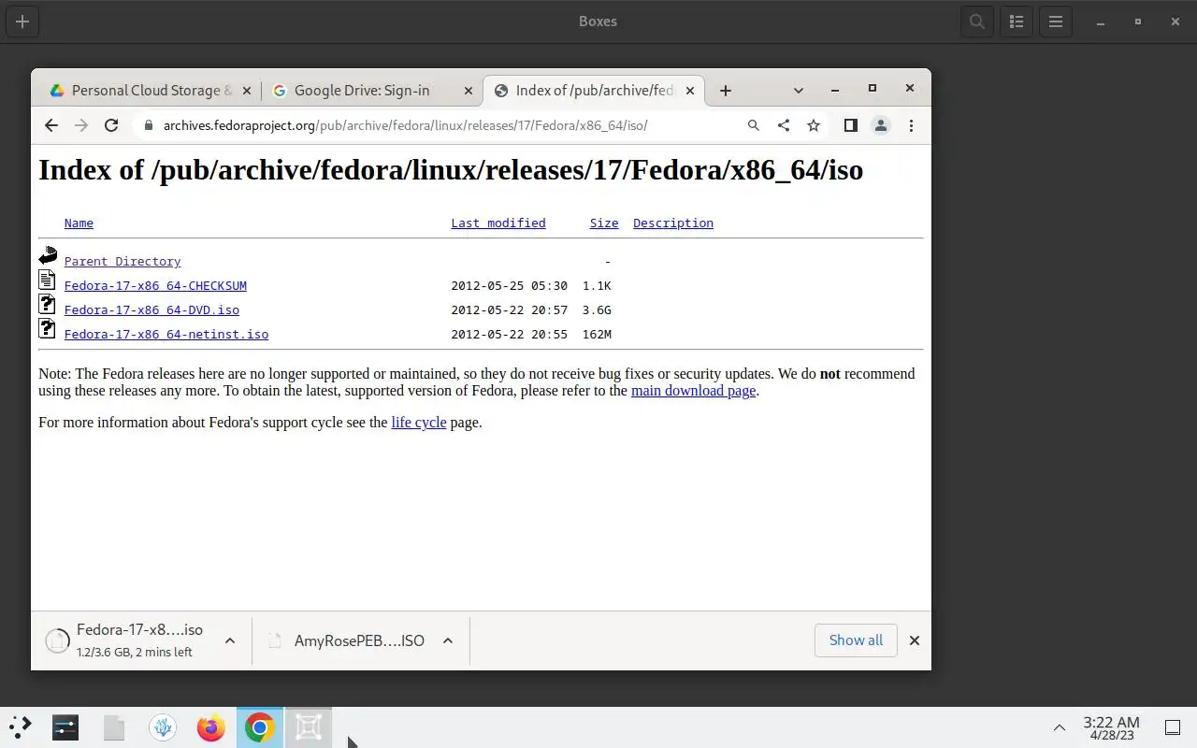
Task: Go forward in Chrome
Action: click(81, 125)
